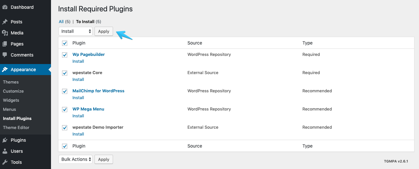
Task: Click Install under WP Mega Menu
Action: click(x=78, y=116)
